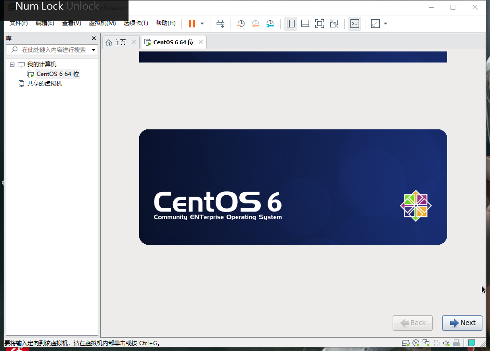This screenshot has width=490, height=351.
Task: Open the 虚拟机(M) menu
Action: 102,23
